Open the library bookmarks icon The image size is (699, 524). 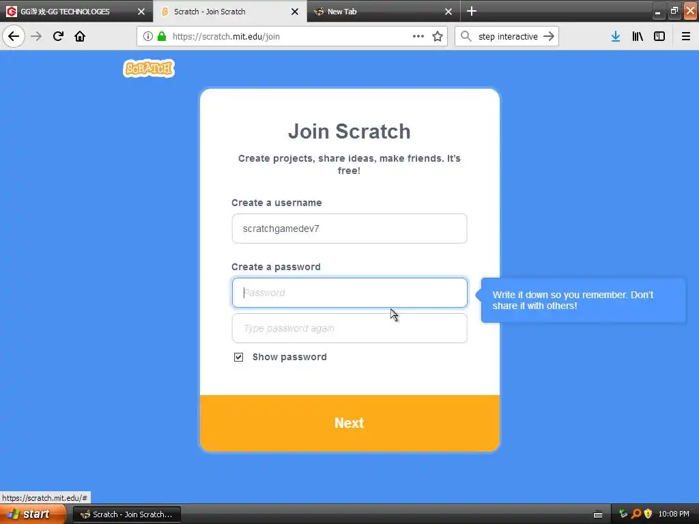point(638,36)
